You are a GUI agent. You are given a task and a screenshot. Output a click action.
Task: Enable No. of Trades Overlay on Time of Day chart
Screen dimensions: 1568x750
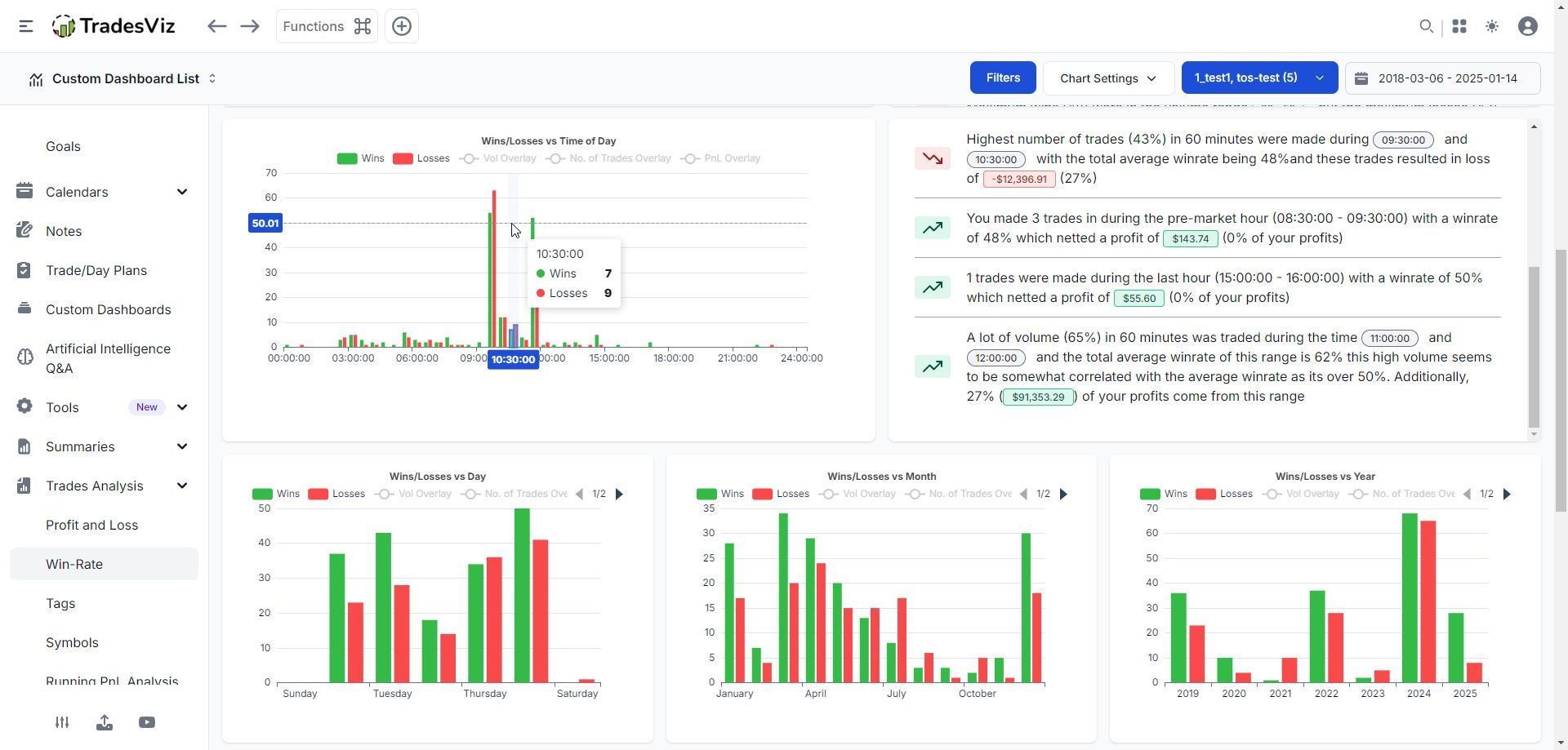coord(608,158)
